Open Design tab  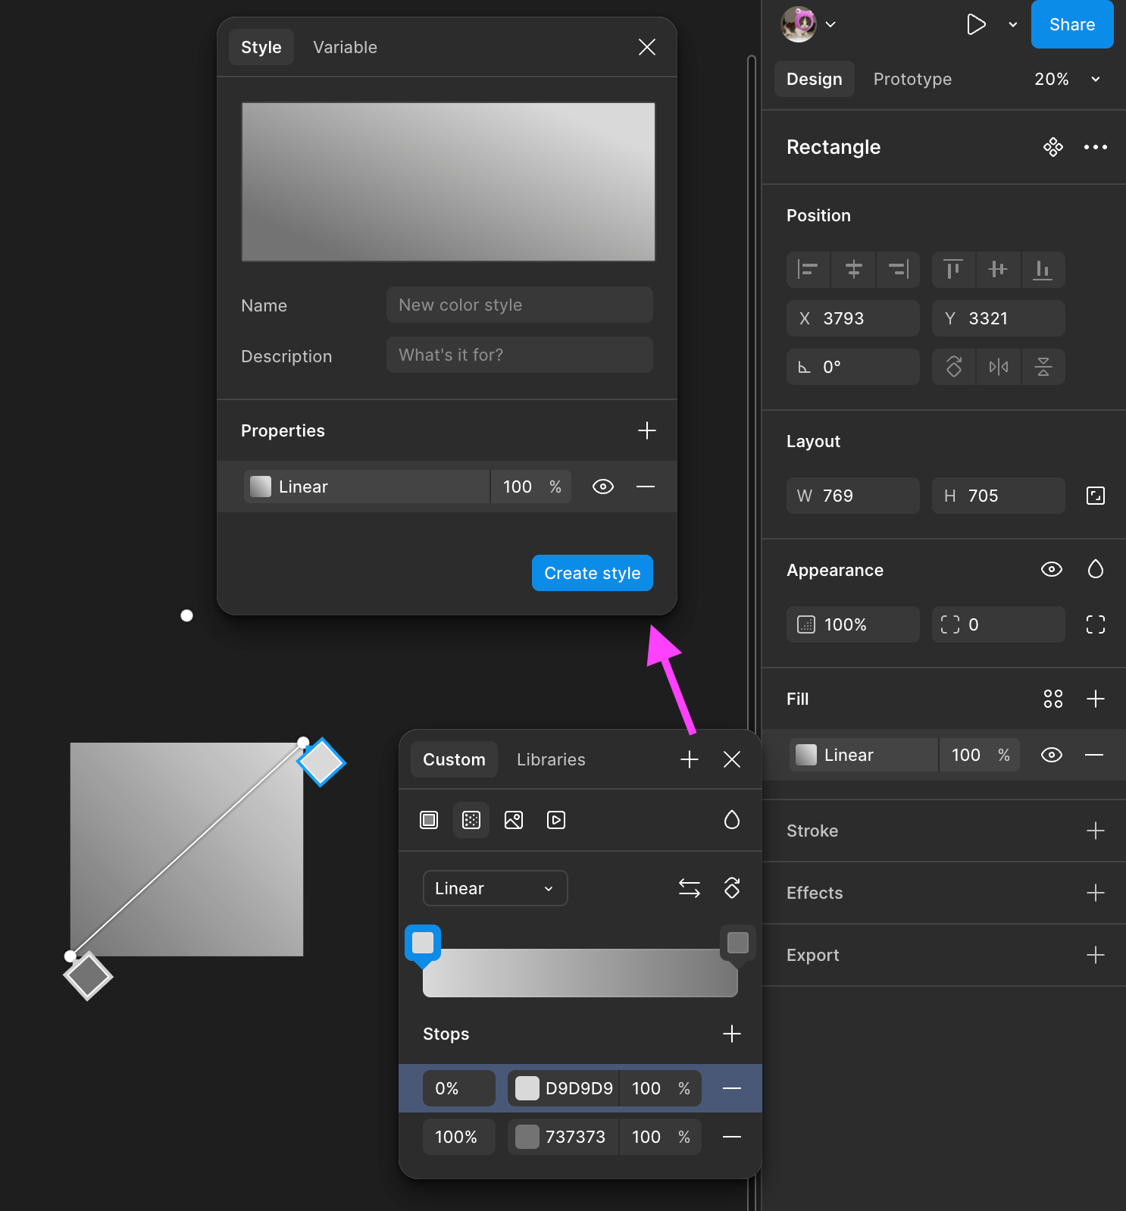(x=815, y=79)
